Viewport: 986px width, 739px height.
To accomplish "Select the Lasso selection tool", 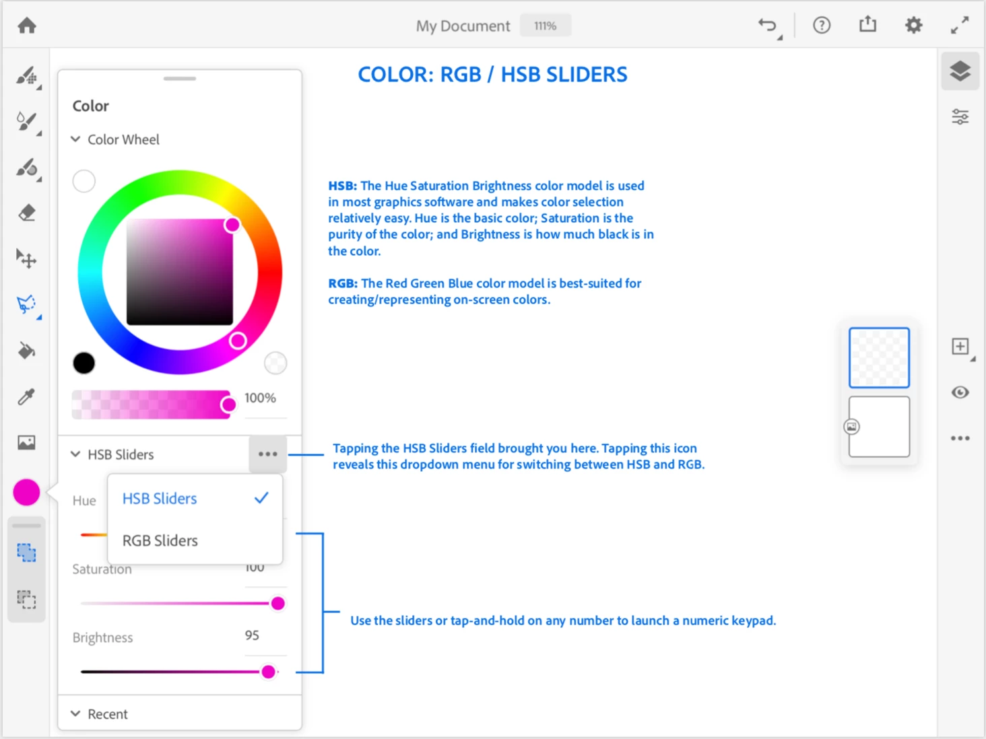I will tap(27, 304).
